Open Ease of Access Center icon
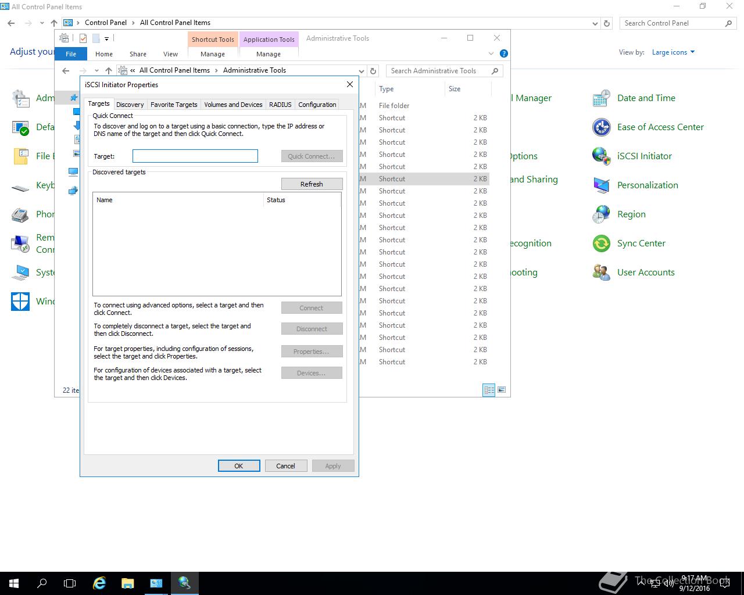The image size is (744, 595). coord(602,127)
